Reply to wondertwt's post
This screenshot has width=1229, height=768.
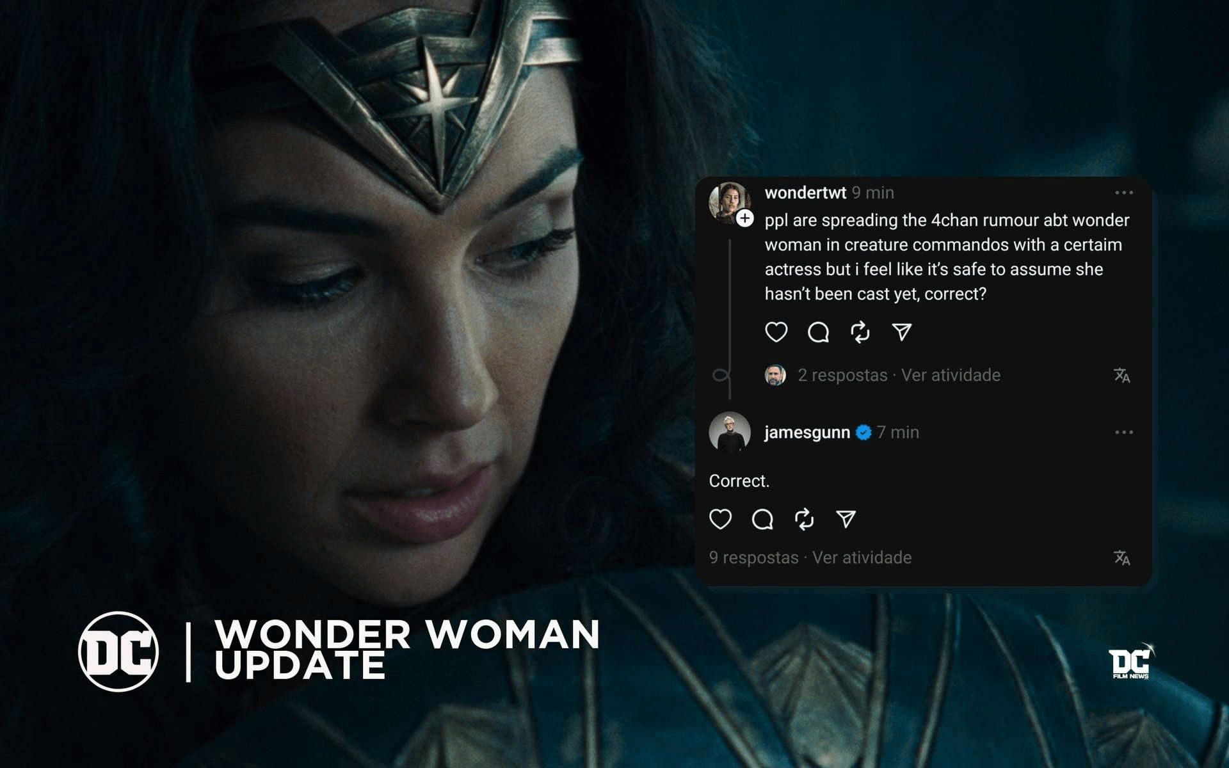tap(818, 332)
